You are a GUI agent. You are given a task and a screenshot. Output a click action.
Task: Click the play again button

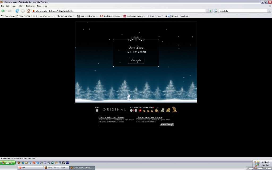tap(136, 61)
